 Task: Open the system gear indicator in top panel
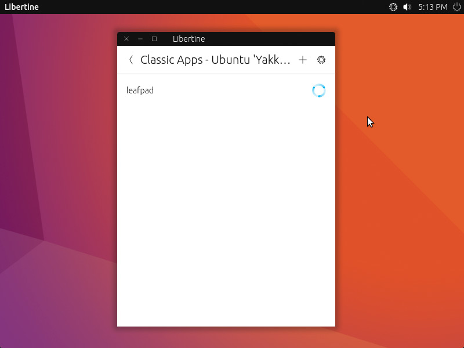point(393,7)
